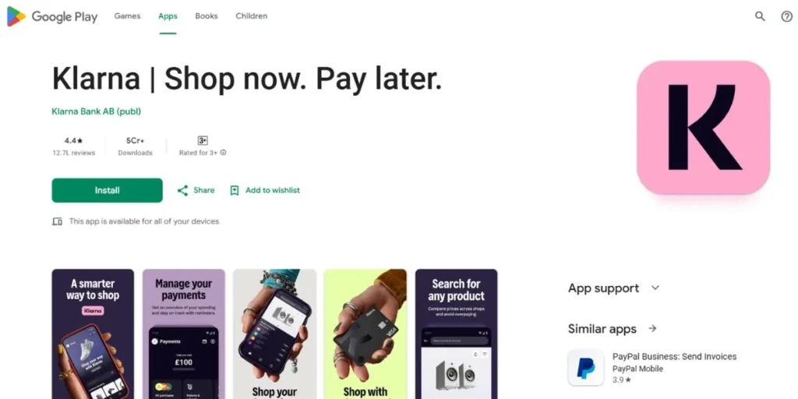This screenshot has width=798, height=399.
Task: Open Klarna Bank AB (publ) developer link
Action: (96, 111)
